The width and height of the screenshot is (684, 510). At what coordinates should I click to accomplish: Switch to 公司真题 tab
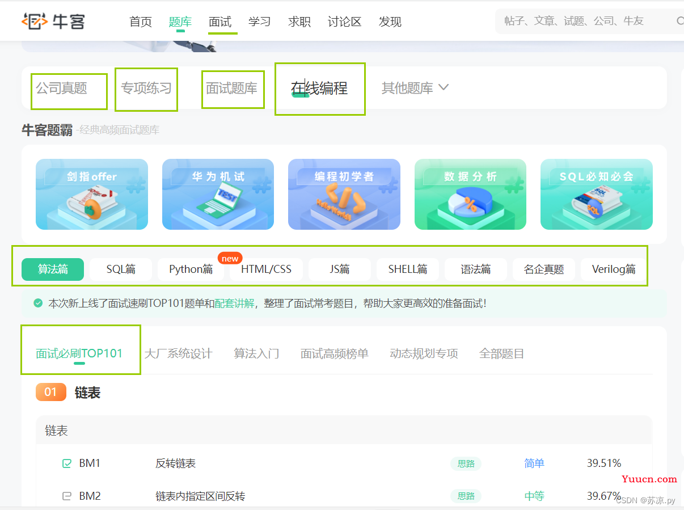click(62, 88)
